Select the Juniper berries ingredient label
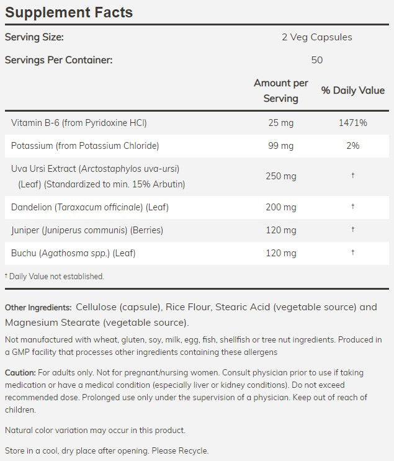Screen dimensions: 394x461 87,230
